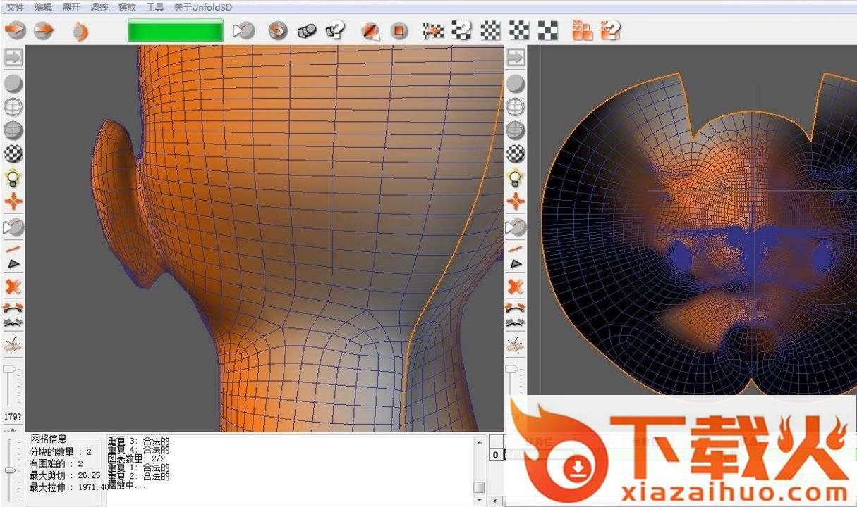Toggle checker sphere texture in UV view
857x507 pixels.
coord(516,154)
